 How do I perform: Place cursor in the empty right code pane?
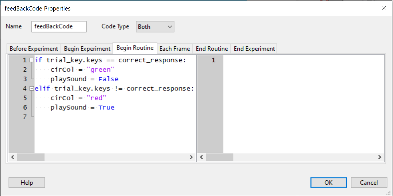point(303,102)
